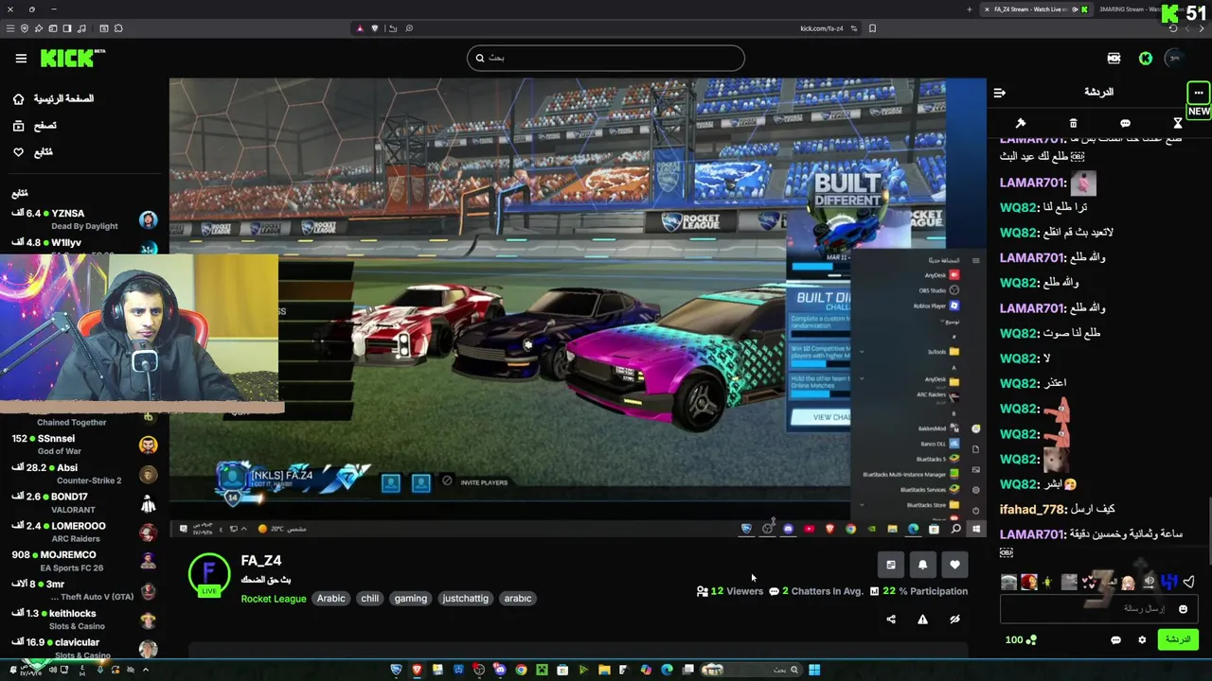Screen dimensions: 1212x681
Task: Open YZNSA channel in sidebar
Action: pos(84,219)
